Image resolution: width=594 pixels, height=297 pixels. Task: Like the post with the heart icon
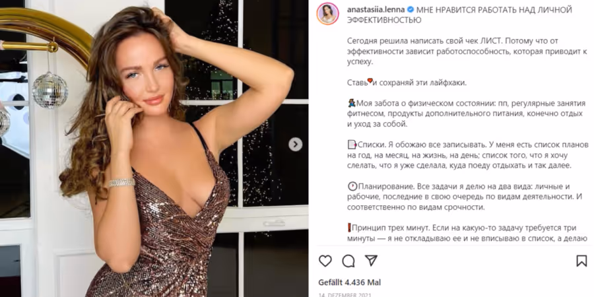325,261
